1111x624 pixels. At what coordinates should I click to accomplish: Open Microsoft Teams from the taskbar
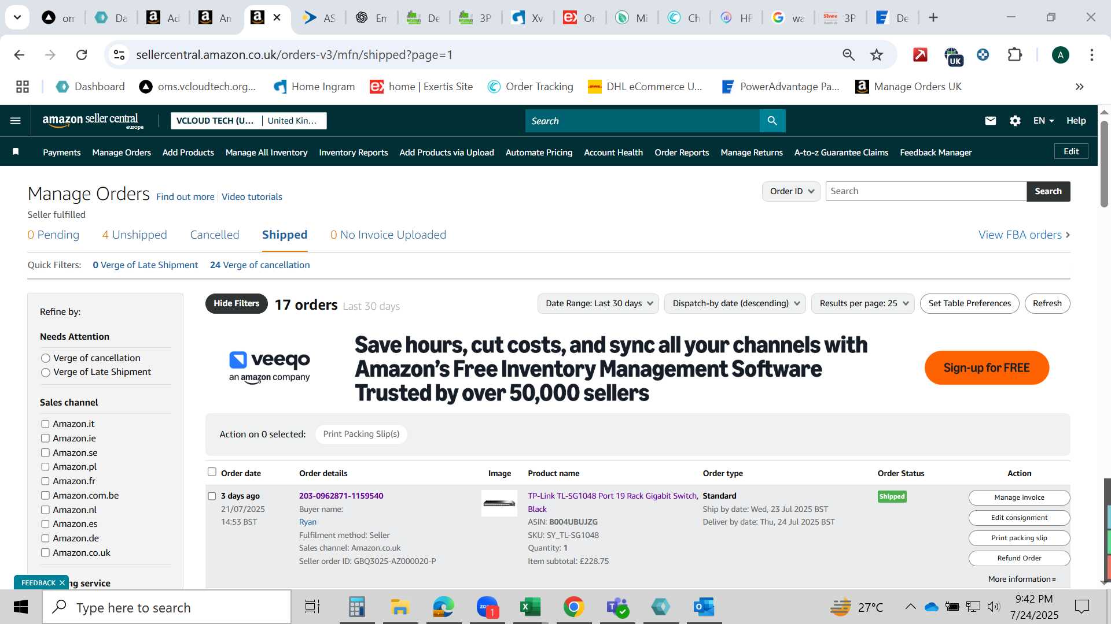pos(617,607)
